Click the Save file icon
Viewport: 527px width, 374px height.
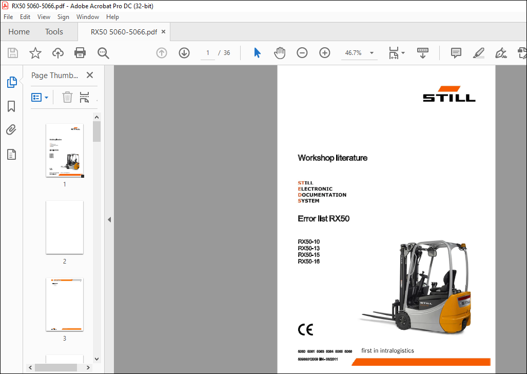click(x=13, y=53)
